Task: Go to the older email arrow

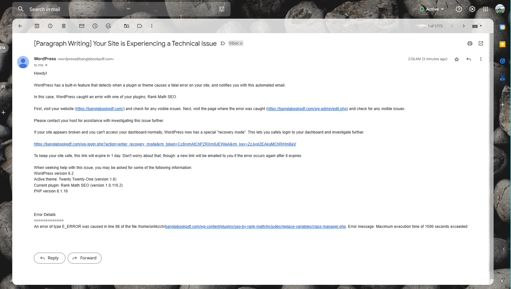Action: coord(464,26)
